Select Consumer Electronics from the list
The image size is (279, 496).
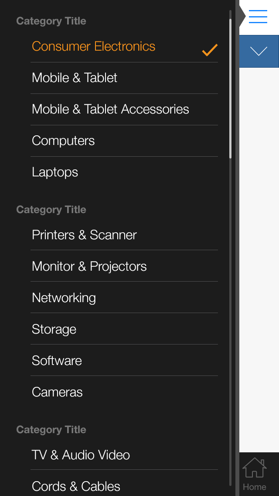pos(93,46)
